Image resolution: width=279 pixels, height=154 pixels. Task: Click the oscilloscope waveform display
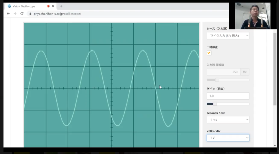click(x=112, y=85)
